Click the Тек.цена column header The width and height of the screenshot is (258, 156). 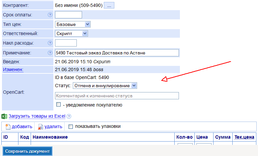(244, 137)
